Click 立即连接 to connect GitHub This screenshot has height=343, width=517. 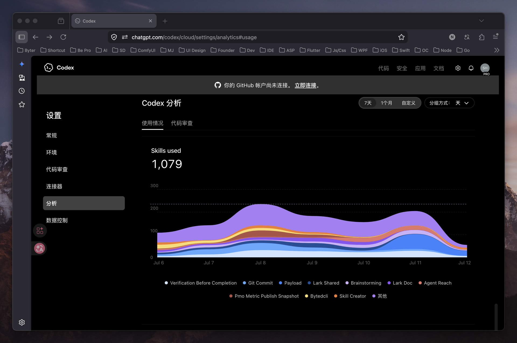pyautogui.click(x=305, y=85)
